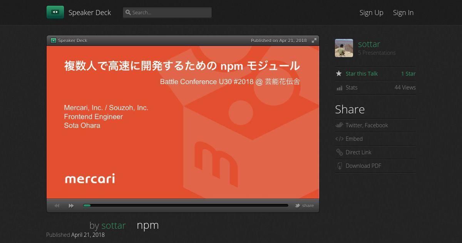Click the 1 Star count

(408, 74)
